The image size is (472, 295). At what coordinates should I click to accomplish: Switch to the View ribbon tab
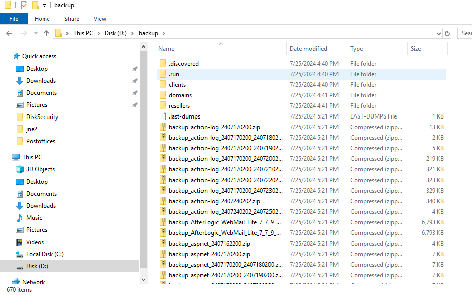[100, 19]
